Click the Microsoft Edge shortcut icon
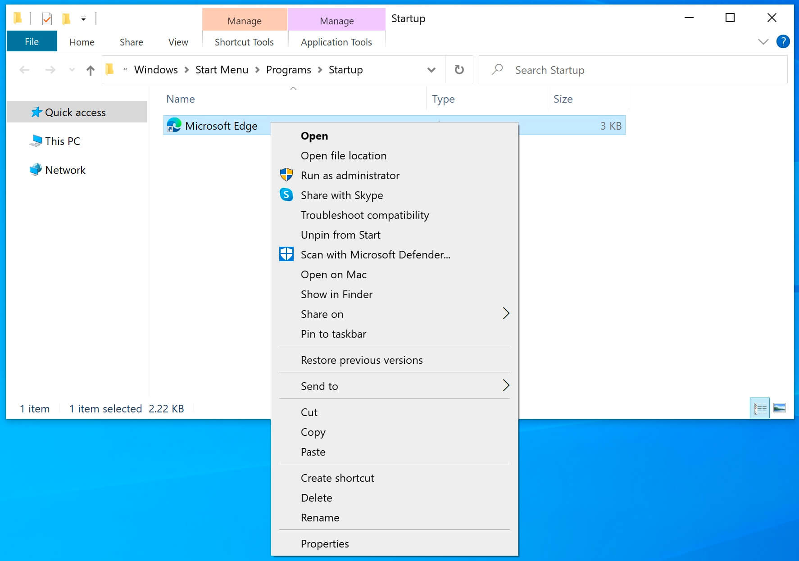The image size is (799, 561). pyautogui.click(x=174, y=125)
